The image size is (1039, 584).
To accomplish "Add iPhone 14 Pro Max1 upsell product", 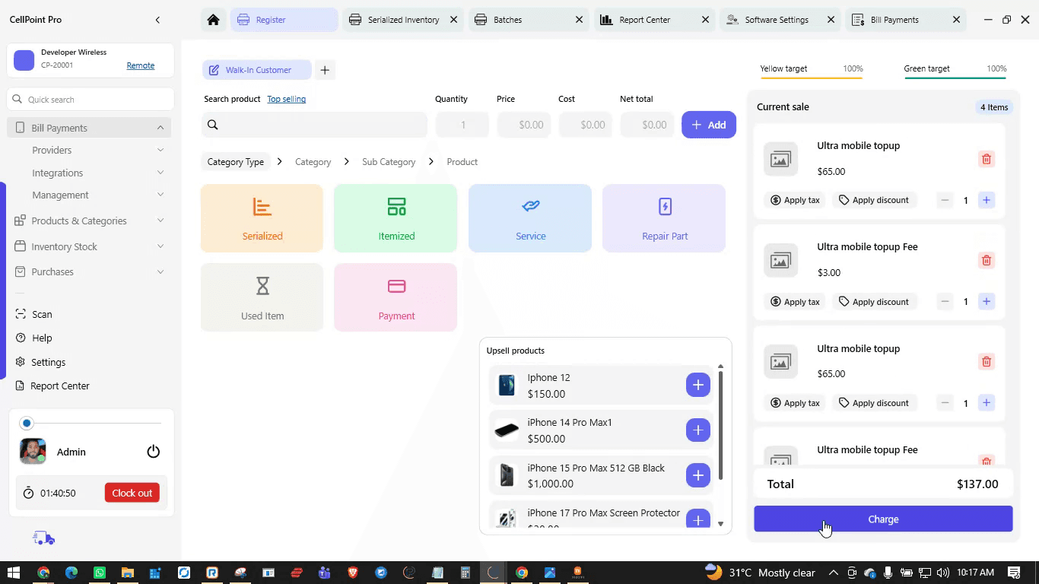I will 697,430.
